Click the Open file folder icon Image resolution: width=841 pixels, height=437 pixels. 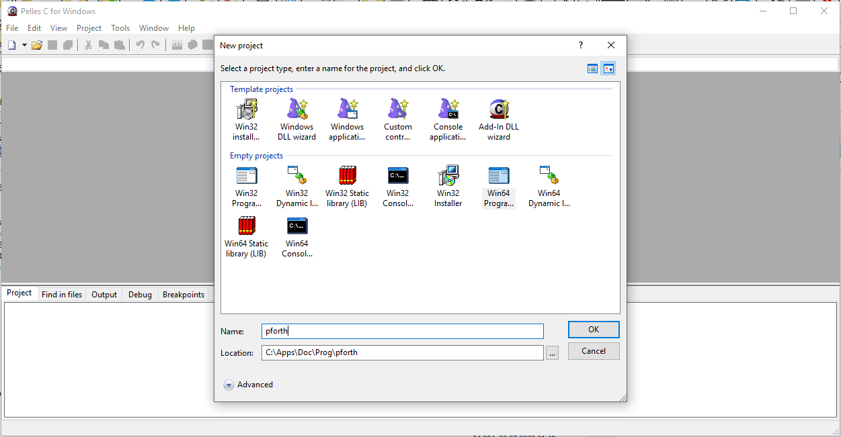click(x=37, y=45)
